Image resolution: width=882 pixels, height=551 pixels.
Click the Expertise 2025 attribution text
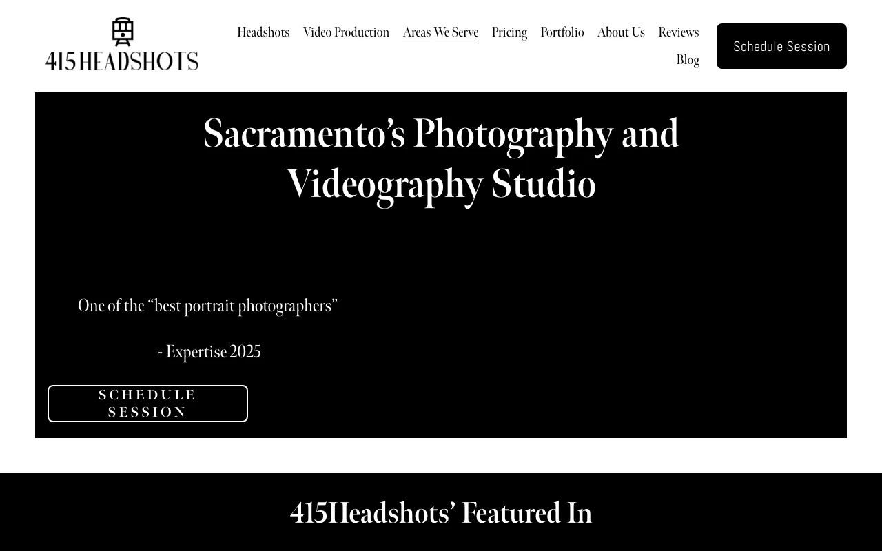point(209,352)
